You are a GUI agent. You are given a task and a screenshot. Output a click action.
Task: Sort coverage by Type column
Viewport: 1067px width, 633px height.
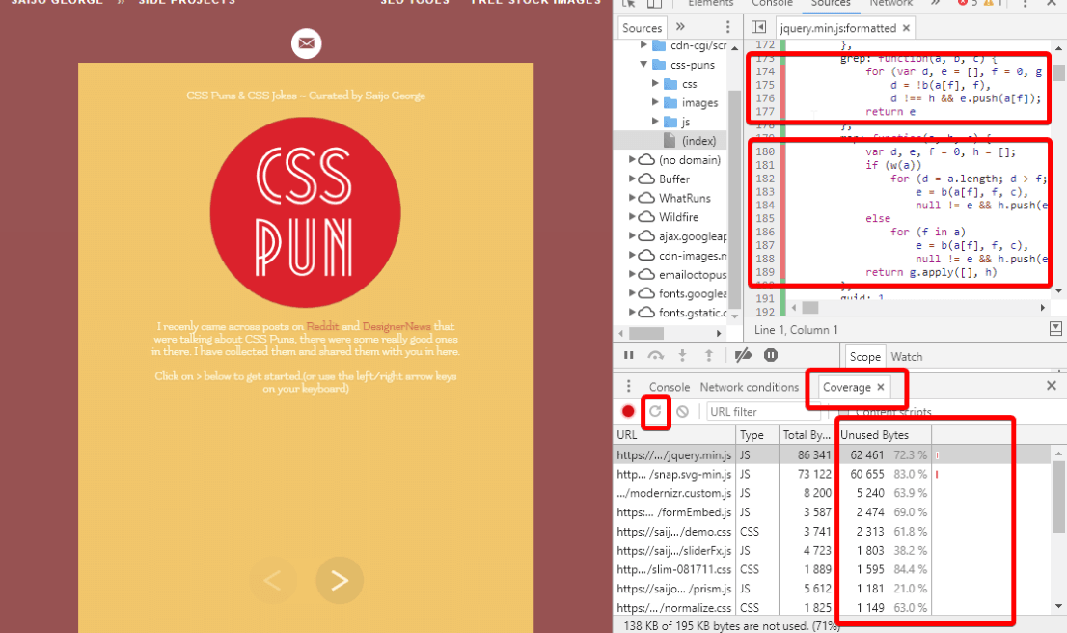[756, 435]
